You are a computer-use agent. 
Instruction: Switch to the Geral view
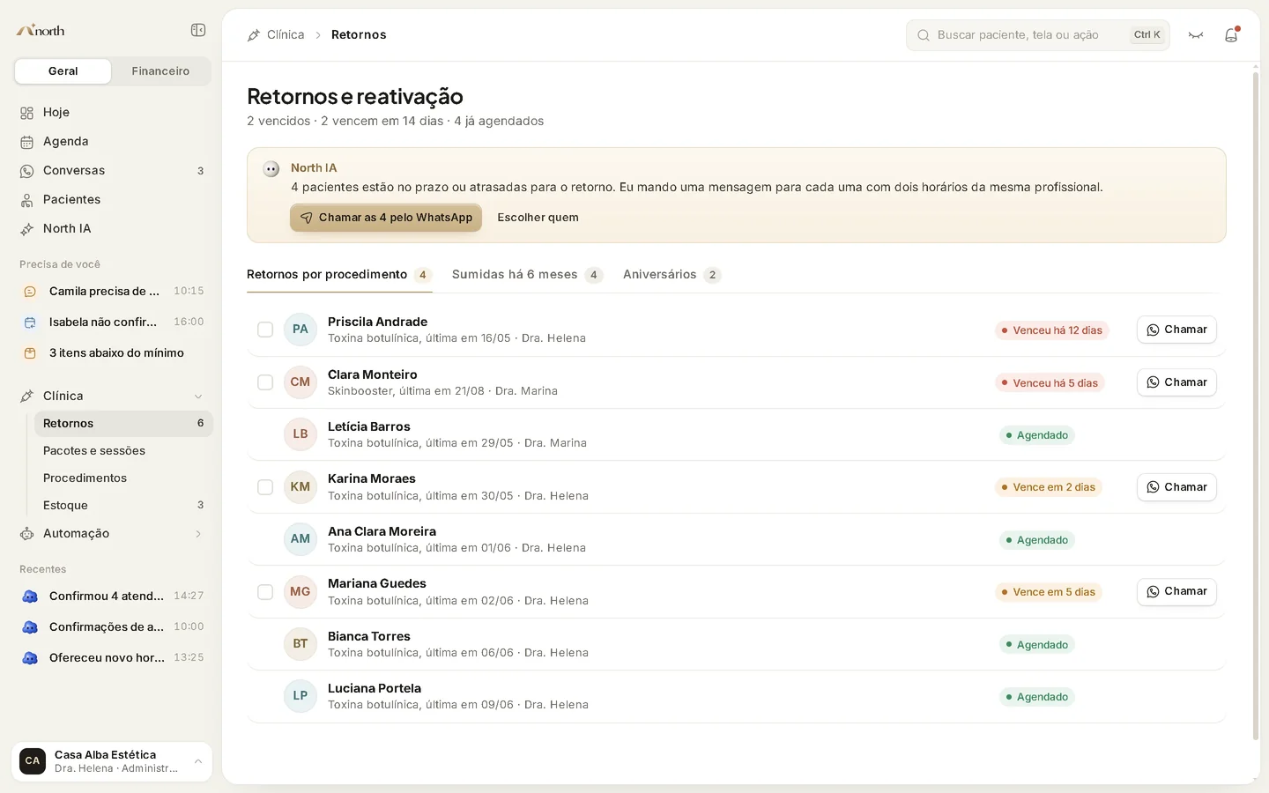click(x=63, y=71)
